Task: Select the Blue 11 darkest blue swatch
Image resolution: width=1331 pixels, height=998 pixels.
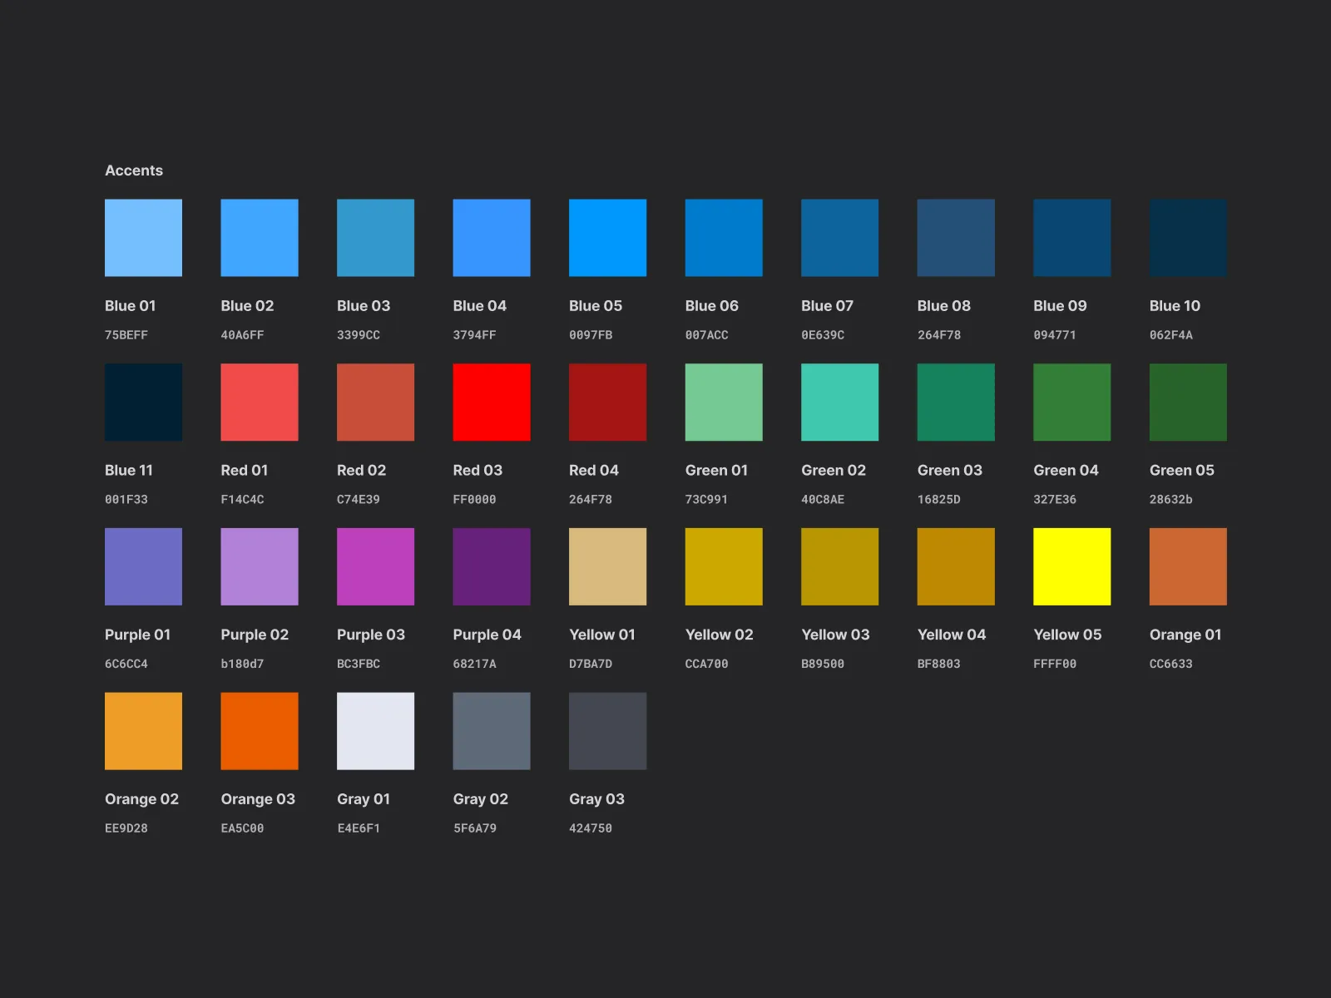Action: point(142,402)
